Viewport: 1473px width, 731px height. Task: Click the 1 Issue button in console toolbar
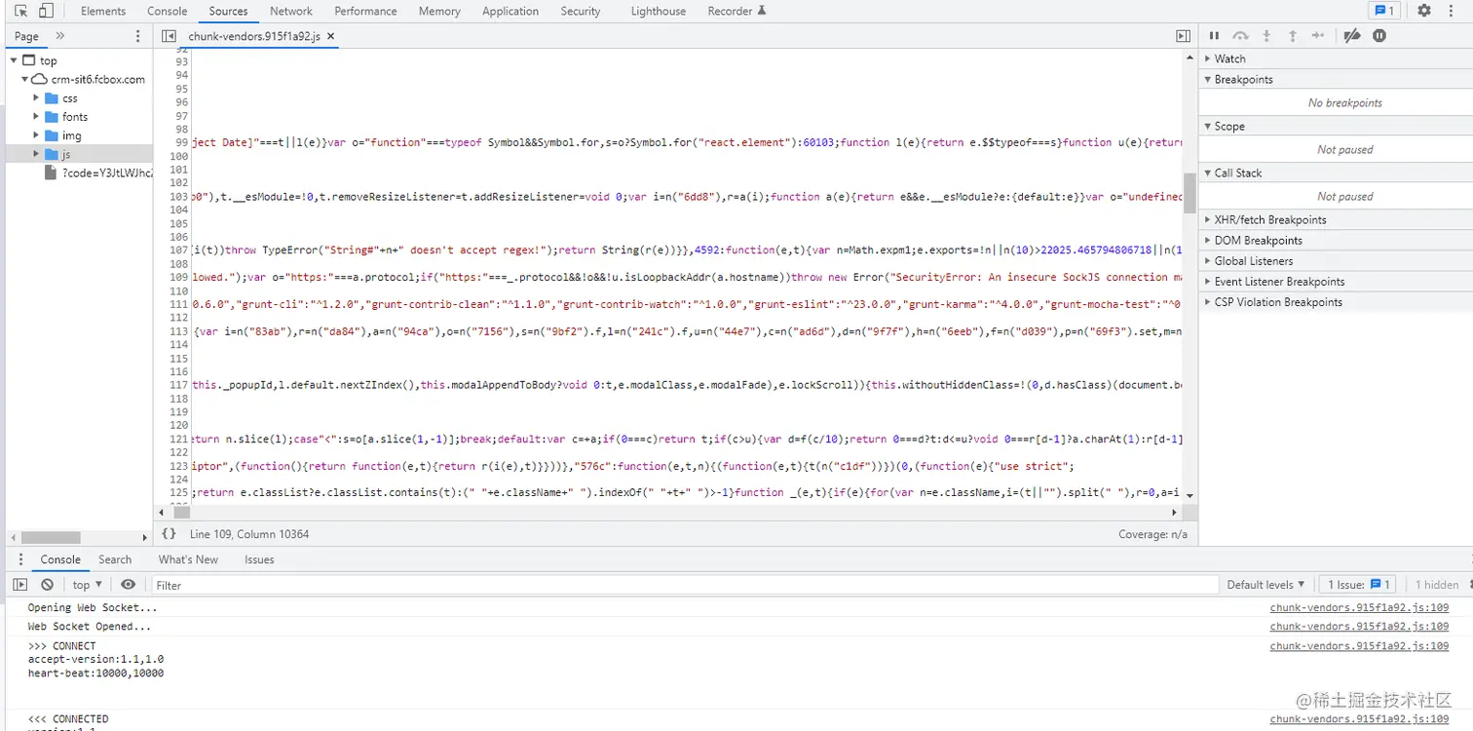[x=1359, y=585]
